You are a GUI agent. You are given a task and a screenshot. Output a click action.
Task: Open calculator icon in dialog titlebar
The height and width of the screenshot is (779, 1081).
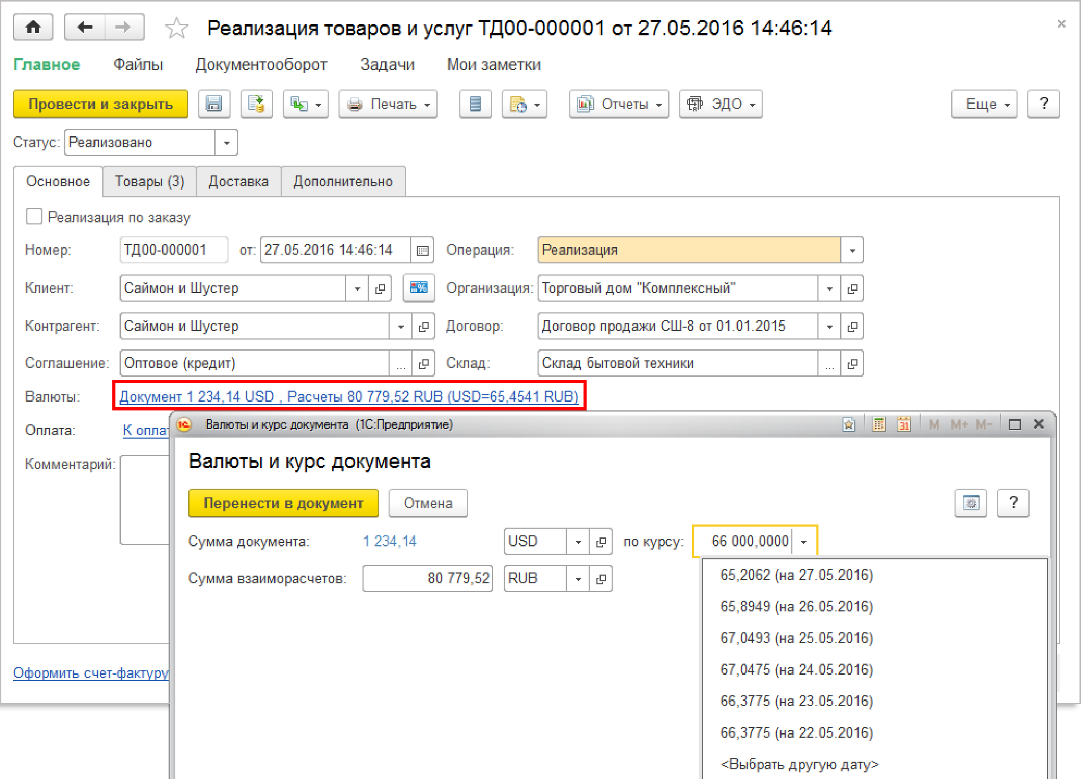[x=878, y=424]
